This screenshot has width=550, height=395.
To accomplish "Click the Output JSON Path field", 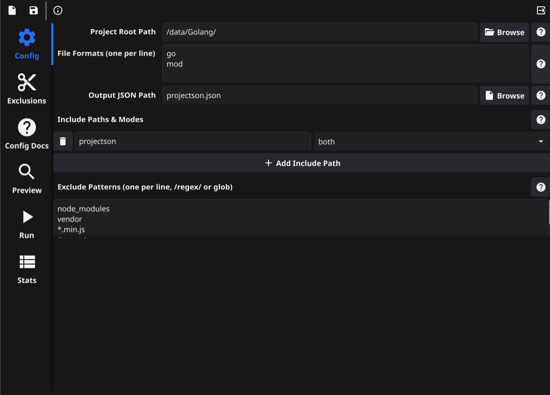I will (x=319, y=96).
